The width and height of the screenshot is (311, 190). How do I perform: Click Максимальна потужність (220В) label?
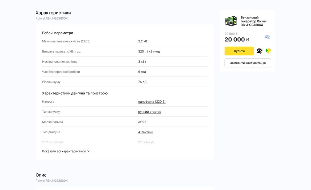pos(66,41)
